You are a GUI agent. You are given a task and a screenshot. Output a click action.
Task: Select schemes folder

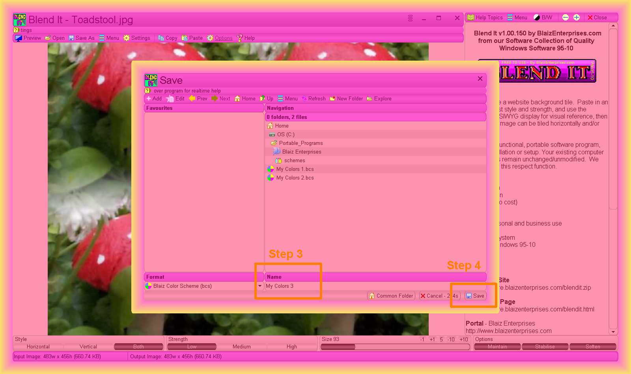(375, 161)
